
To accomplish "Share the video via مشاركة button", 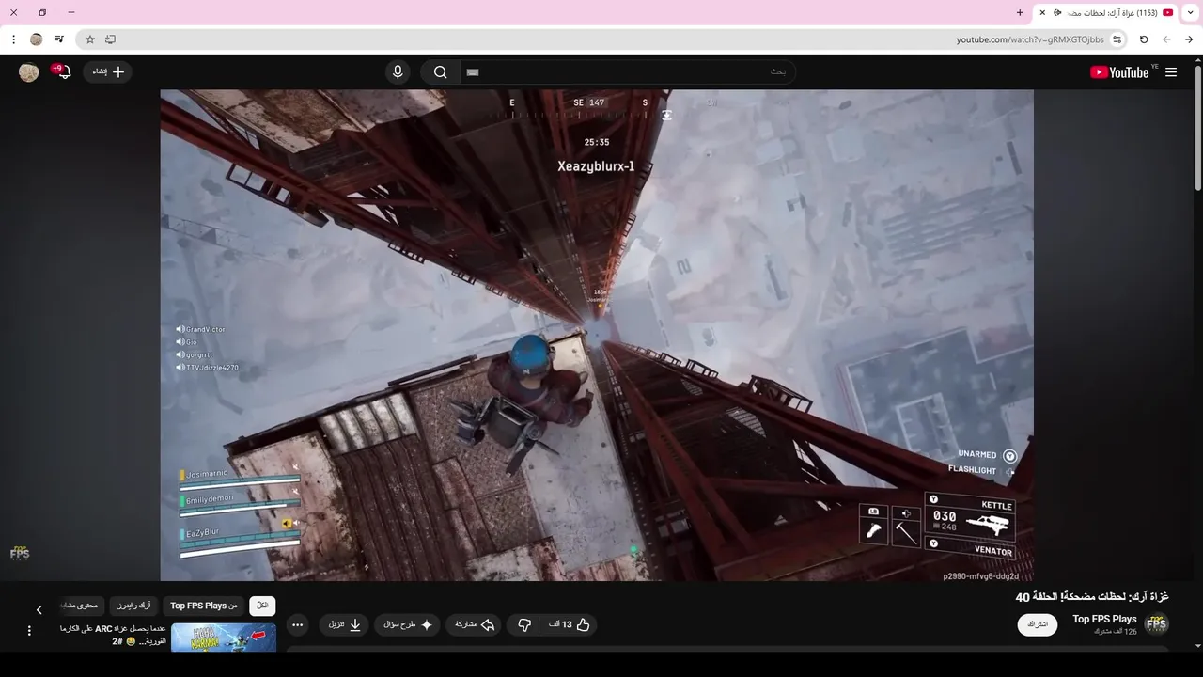I will [x=475, y=624].
